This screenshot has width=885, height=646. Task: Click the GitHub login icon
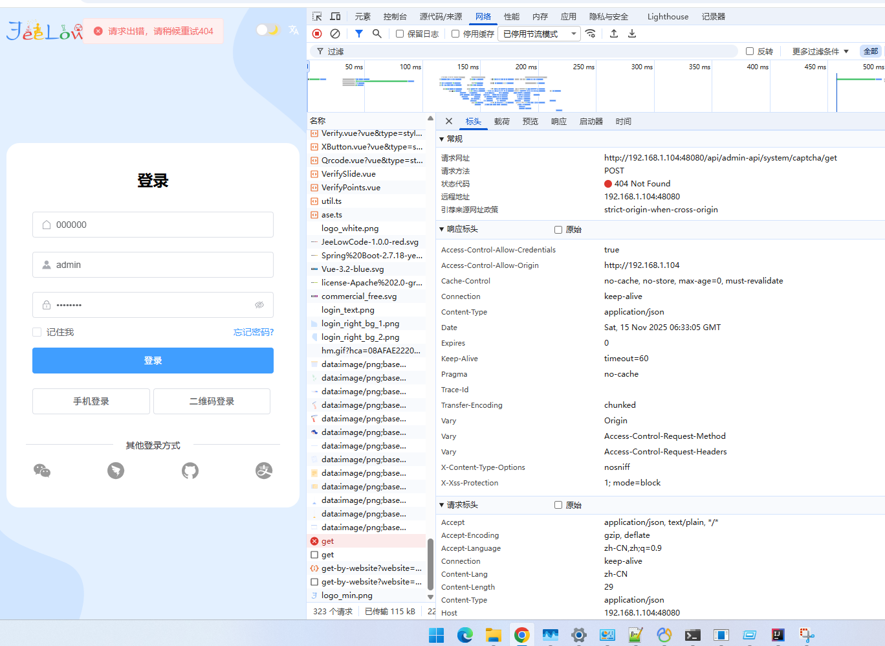190,471
